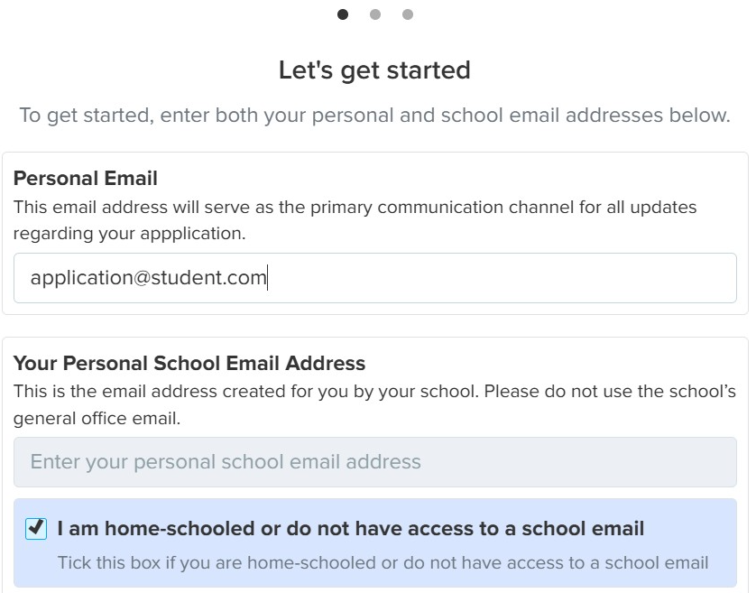Click the 'I am home-schooled' checkbox label
Screen dimensions: 756x593
(x=350, y=529)
